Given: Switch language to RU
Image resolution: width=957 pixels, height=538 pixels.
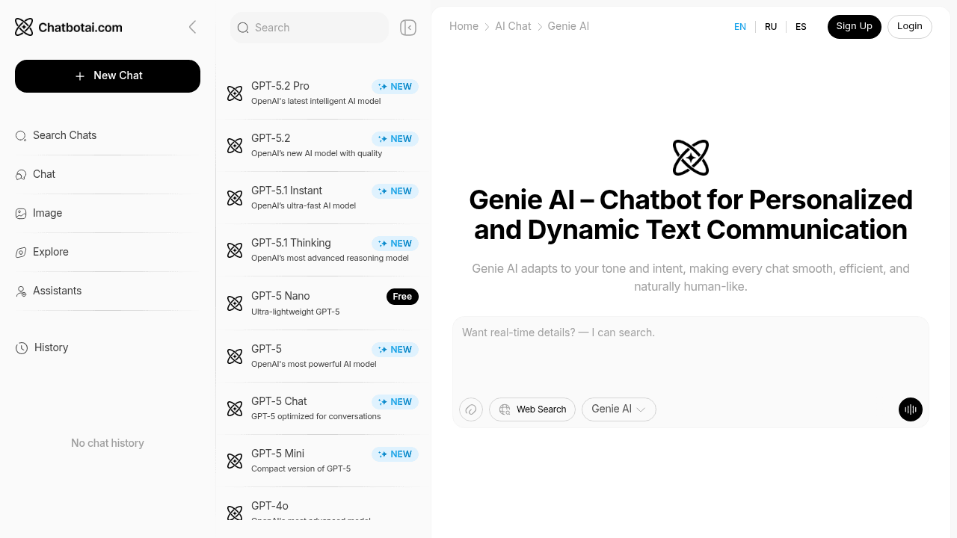Looking at the screenshot, I should (771, 27).
